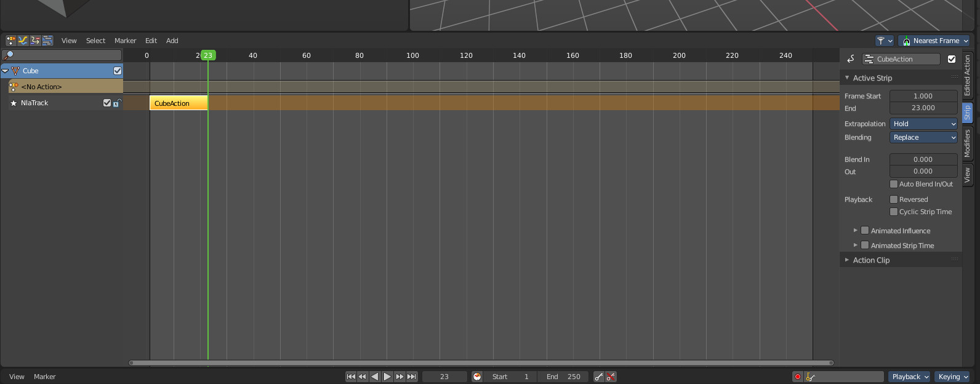This screenshot has width=980, height=384.
Task: Click the NlaTrack solo star icon
Action: (14, 103)
